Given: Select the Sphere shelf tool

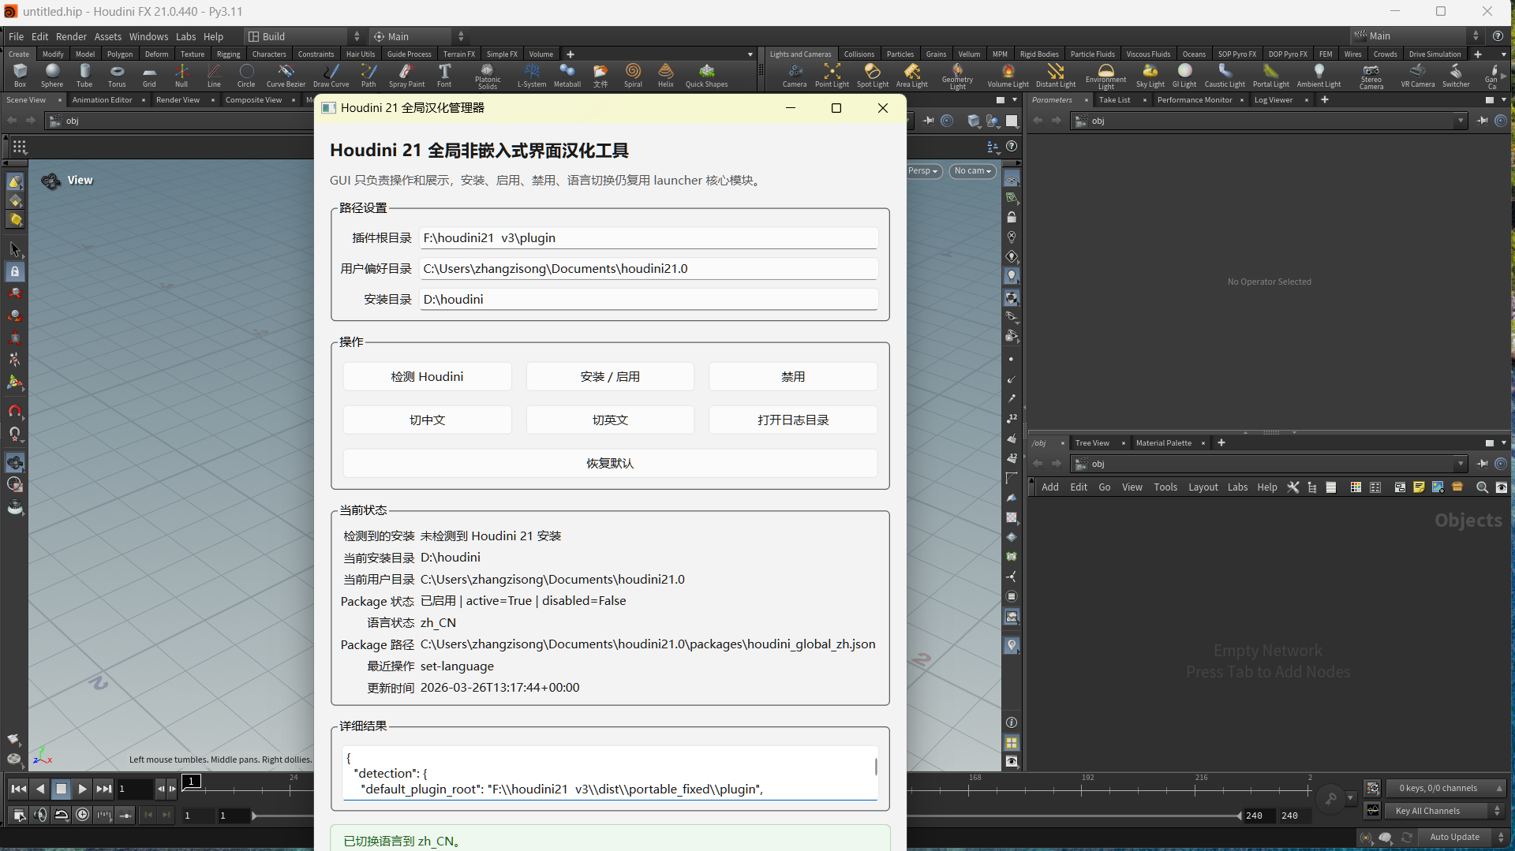Looking at the screenshot, I should point(52,76).
